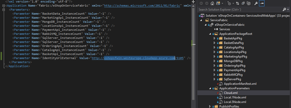Click the Pending Changes Filter clock icon
The width and height of the screenshot is (291, 108).
pos(229,3)
